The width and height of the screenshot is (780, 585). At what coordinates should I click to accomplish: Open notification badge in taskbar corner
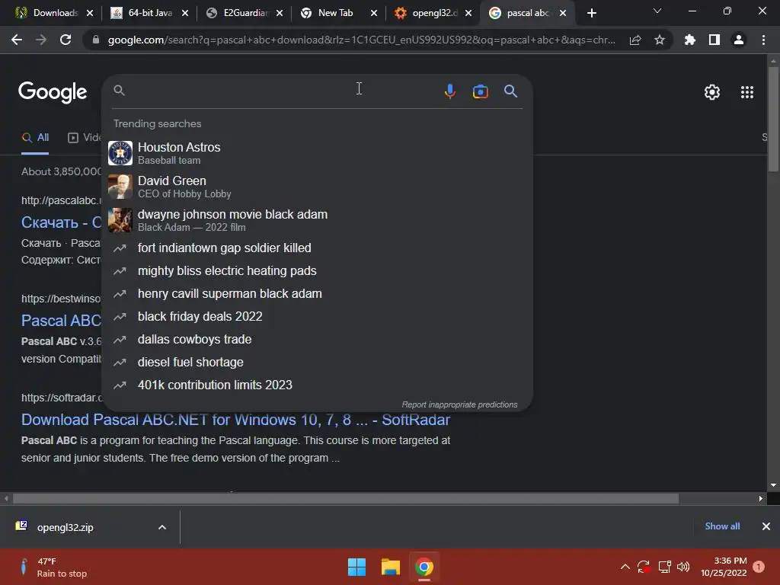[x=759, y=567]
